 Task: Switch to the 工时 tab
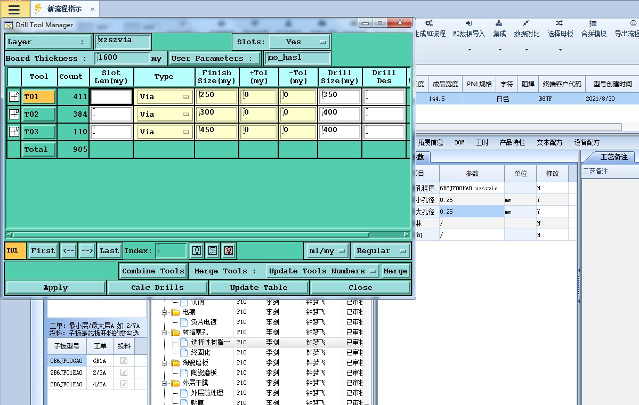pos(482,143)
